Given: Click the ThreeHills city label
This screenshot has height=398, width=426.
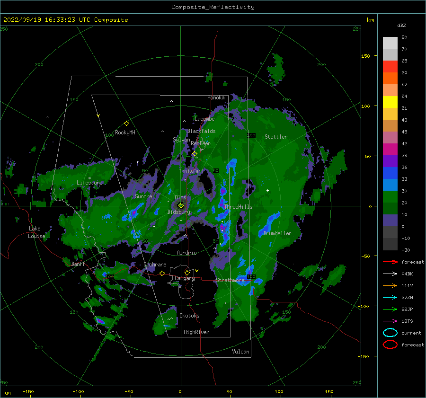Looking at the screenshot, I should pyautogui.click(x=238, y=207).
